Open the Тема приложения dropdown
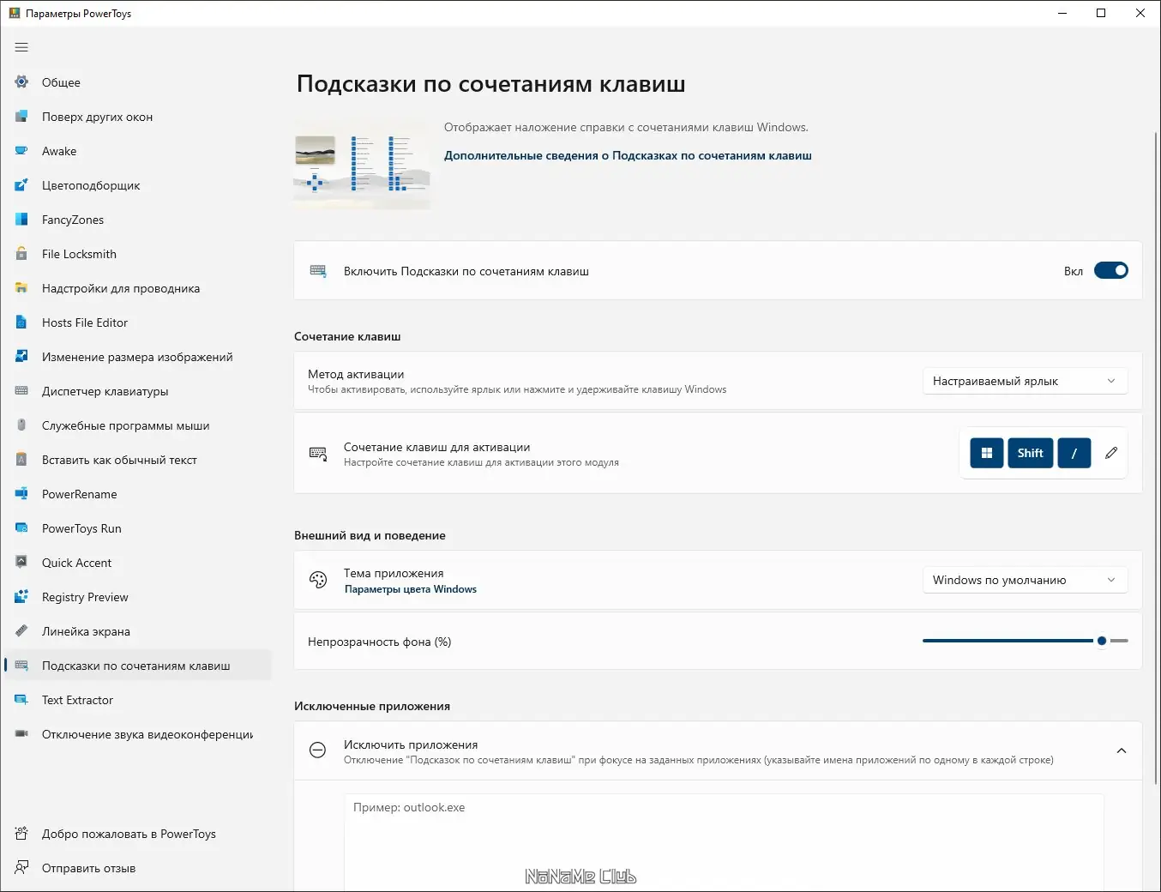The width and height of the screenshot is (1161, 892). [x=1024, y=580]
